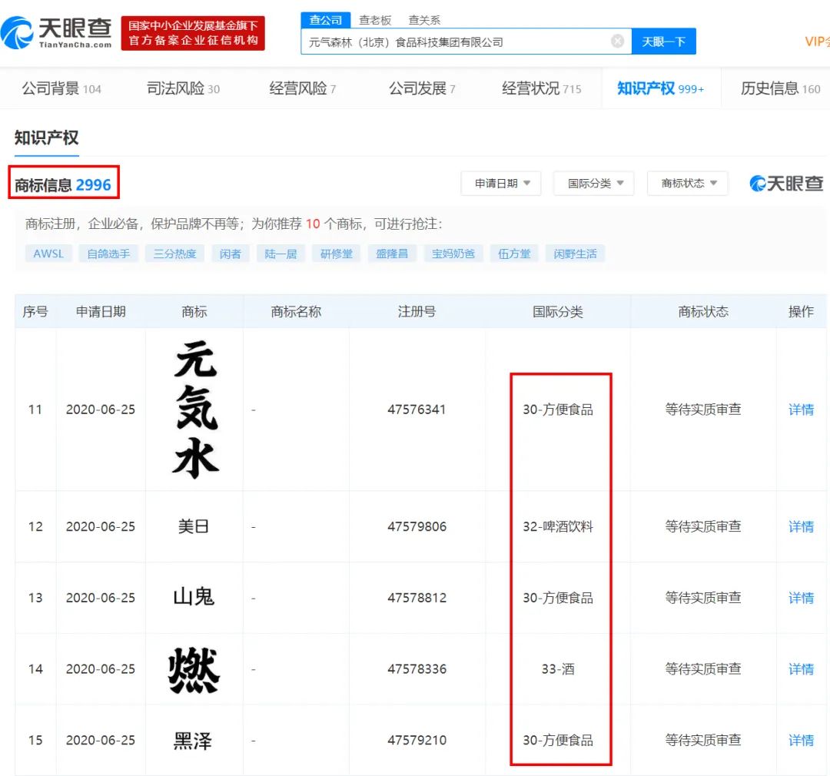Click the 33-酒 classification cell
This screenshot has width=830, height=776.
pos(558,669)
